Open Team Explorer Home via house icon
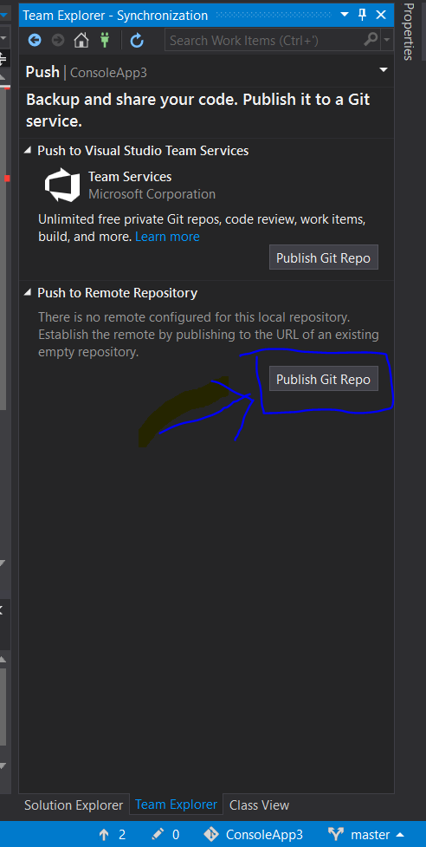Viewport: 426px width, 847px height. 81,40
